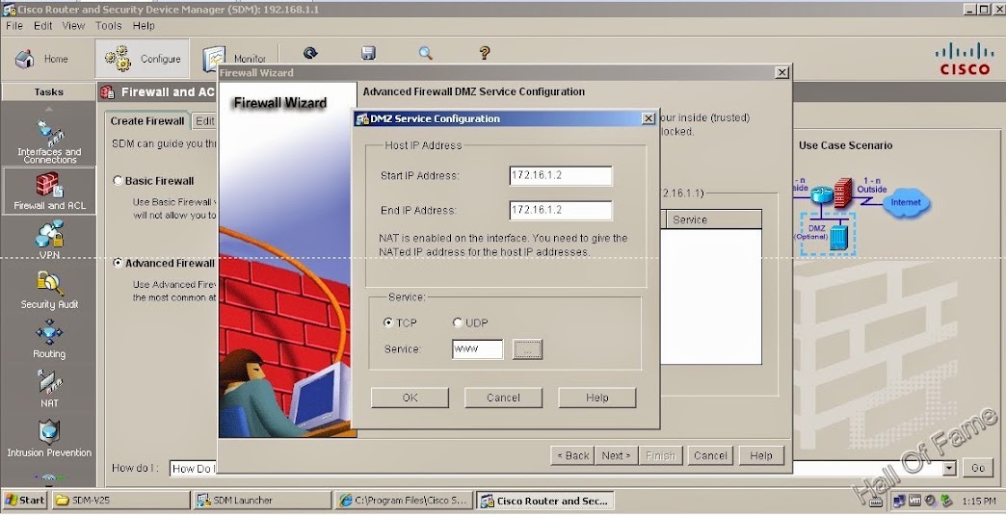Open the Edit menu
Viewport: 1006px width, 515px height.
[43, 26]
